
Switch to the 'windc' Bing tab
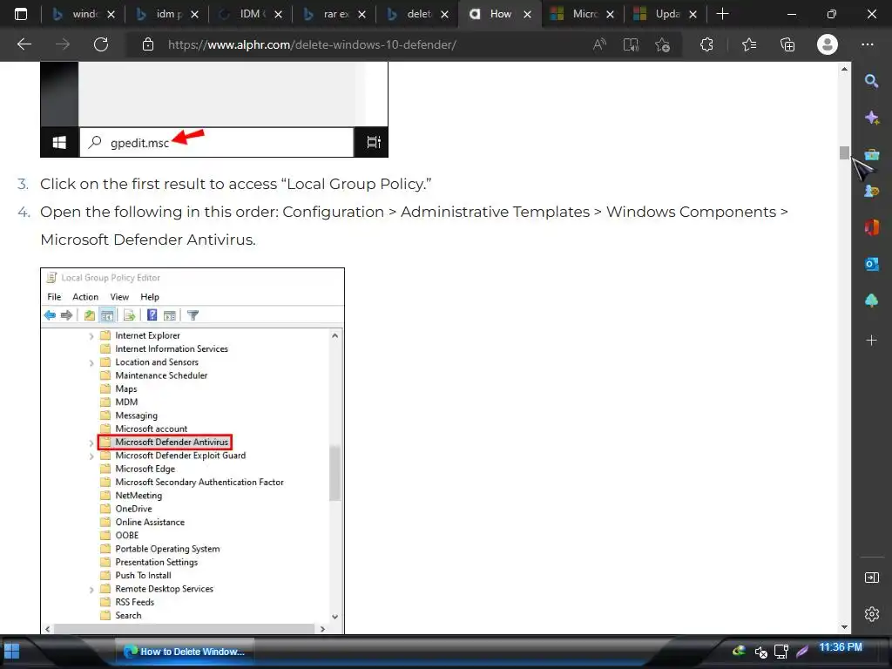[83, 14]
